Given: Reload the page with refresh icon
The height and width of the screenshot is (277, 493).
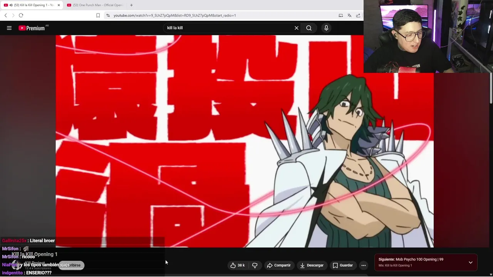Looking at the screenshot, I should [x=21, y=15].
